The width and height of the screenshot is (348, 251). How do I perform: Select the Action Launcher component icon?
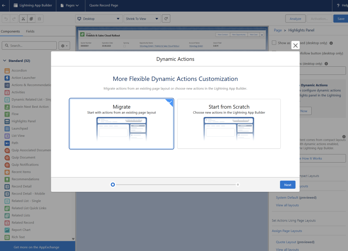pos(7,78)
